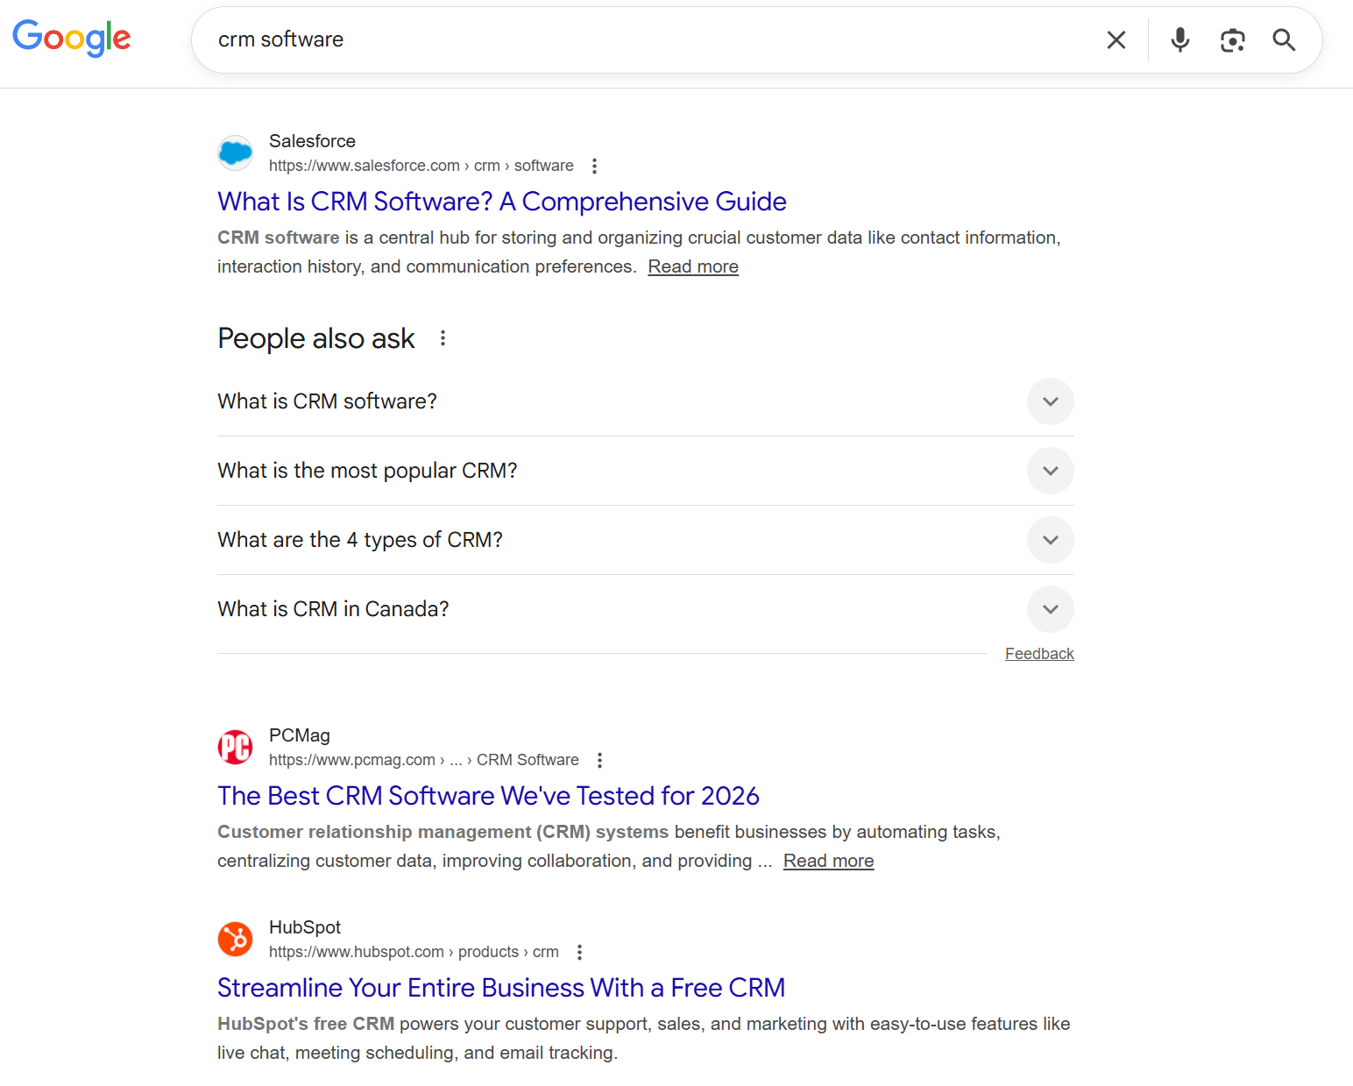Image resolution: width=1353 pixels, height=1086 pixels.
Task: Open HubSpot's free CRM result
Action: pyautogui.click(x=501, y=987)
